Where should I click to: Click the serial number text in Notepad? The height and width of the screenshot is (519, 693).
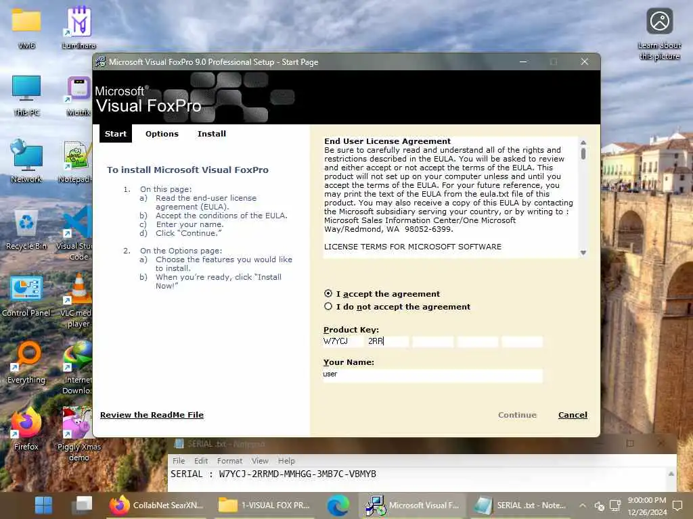tap(298, 474)
